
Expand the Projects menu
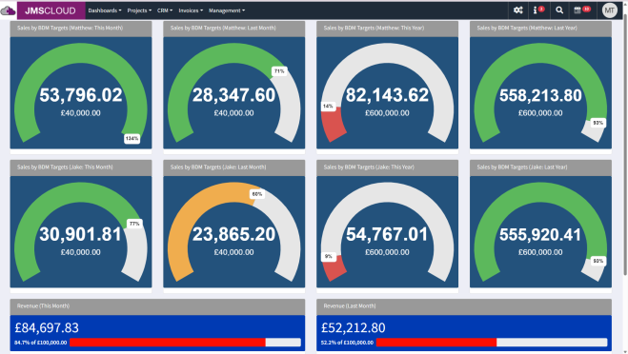139,10
